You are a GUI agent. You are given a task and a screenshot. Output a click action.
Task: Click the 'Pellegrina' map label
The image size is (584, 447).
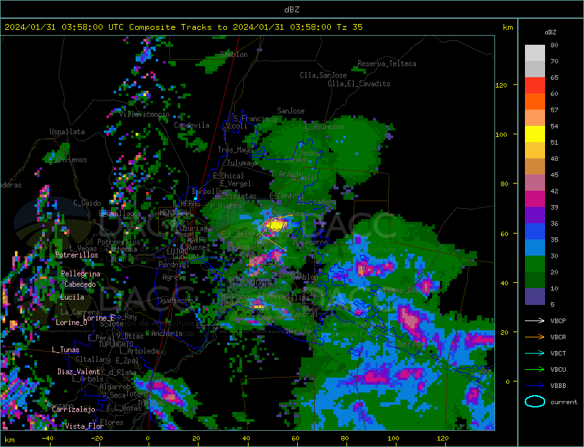coord(81,274)
